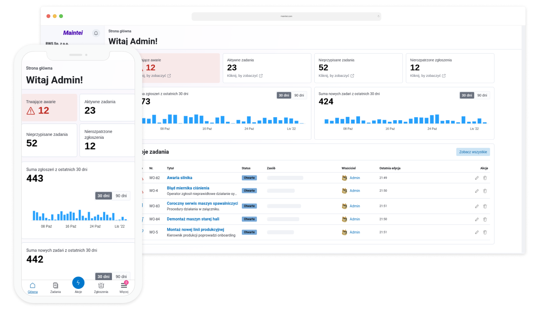Switch mobile zgłoszeń chart to 90 dni
Viewport: 539px width, 313px height.
(x=121, y=196)
